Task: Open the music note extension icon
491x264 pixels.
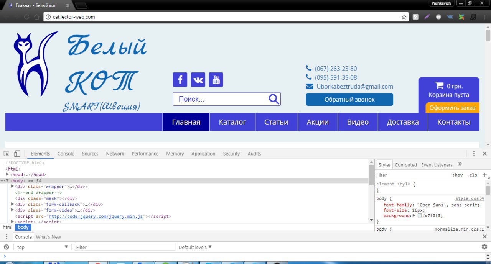Action: 473,17
